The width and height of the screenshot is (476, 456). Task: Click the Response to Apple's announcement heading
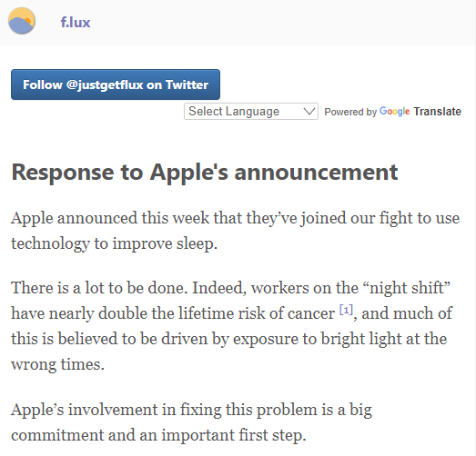[x=205, y=172]
